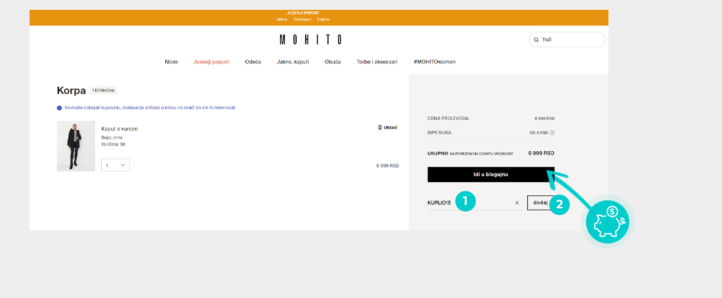Click the coat product thumbnail image

pos(76,146)
